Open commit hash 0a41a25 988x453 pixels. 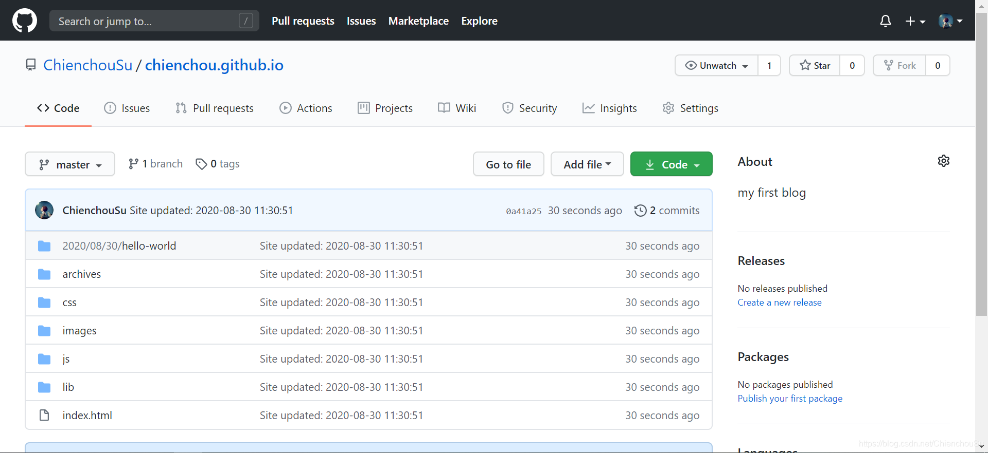pyautogui.click(x=524, y=211)
